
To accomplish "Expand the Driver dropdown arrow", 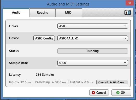I will point(125,26).
